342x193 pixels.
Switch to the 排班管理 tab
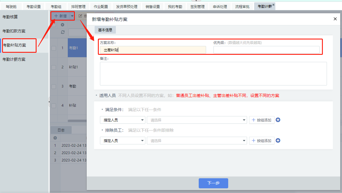click(x=78, y=7)
